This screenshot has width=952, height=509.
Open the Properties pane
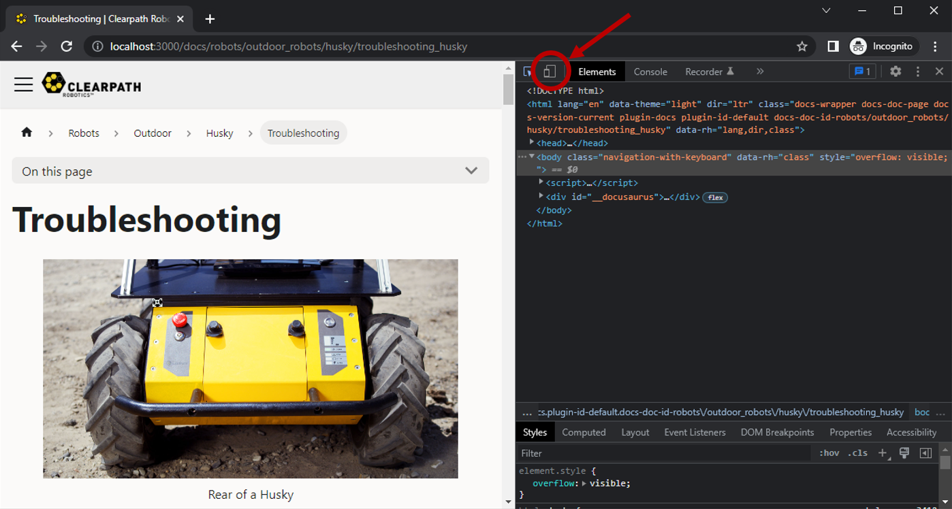(x=851, y=432)
